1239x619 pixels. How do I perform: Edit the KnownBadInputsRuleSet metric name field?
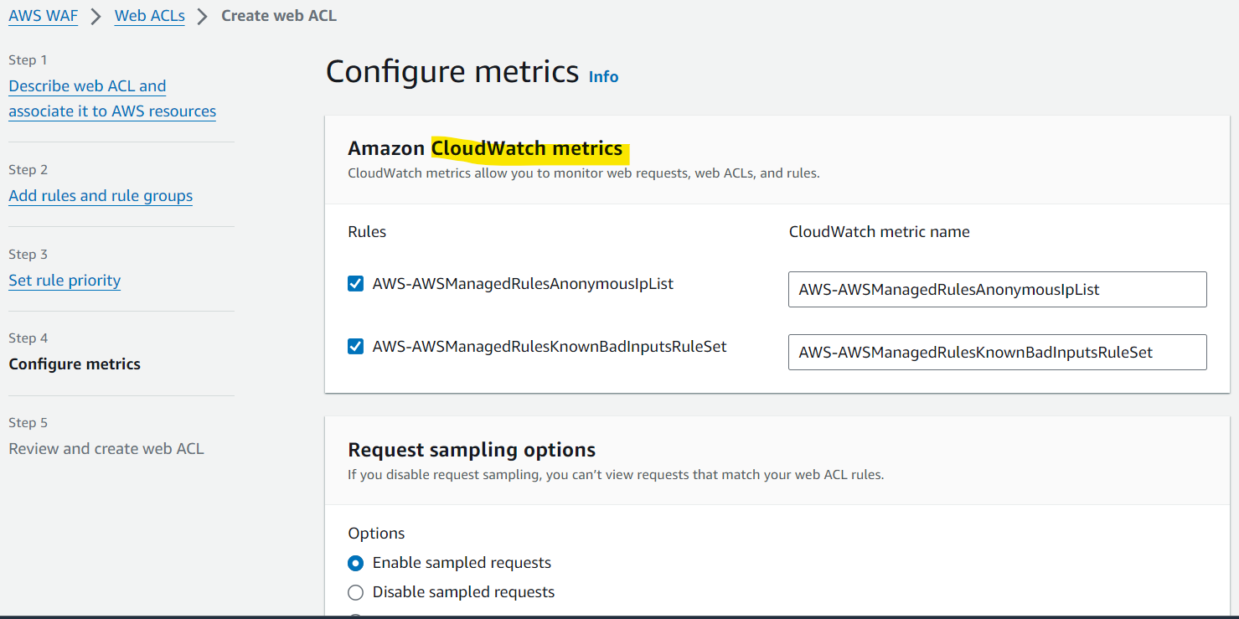click(x=997, y=353)
